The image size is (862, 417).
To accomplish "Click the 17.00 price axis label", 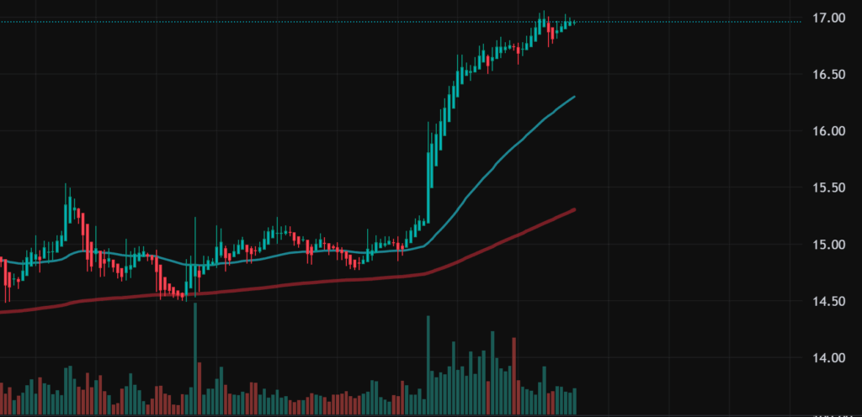I will [x=827, y=18].
